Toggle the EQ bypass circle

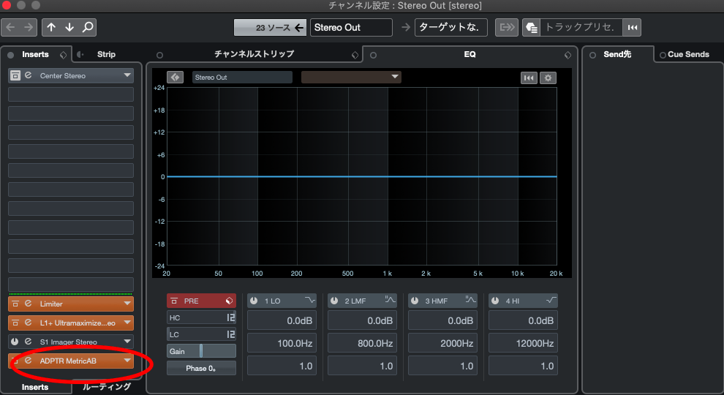click(x=373, y=55)
